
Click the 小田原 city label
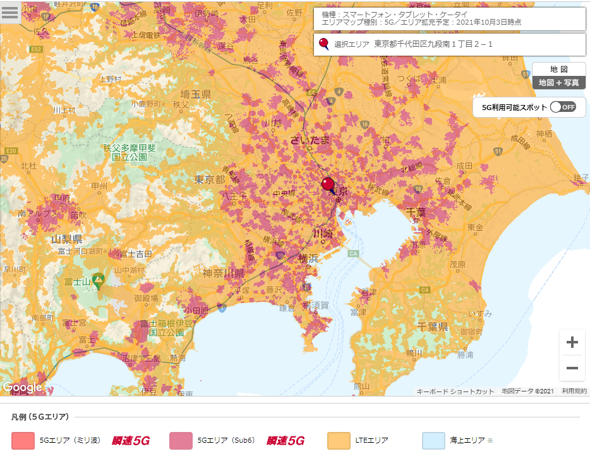(x=196, y=311)
